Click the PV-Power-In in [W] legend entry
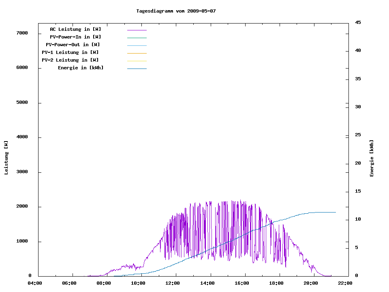The image size is (389, 292). pyautogui.click(x=78, y=37)
